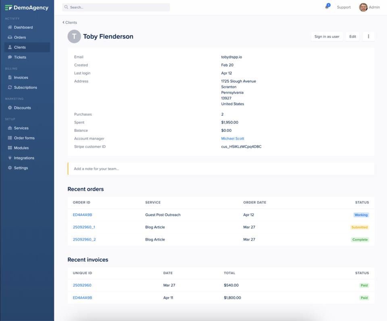Open order ED4A4A9B in Recent orders

pyautogui.click(x=82, y=215)
